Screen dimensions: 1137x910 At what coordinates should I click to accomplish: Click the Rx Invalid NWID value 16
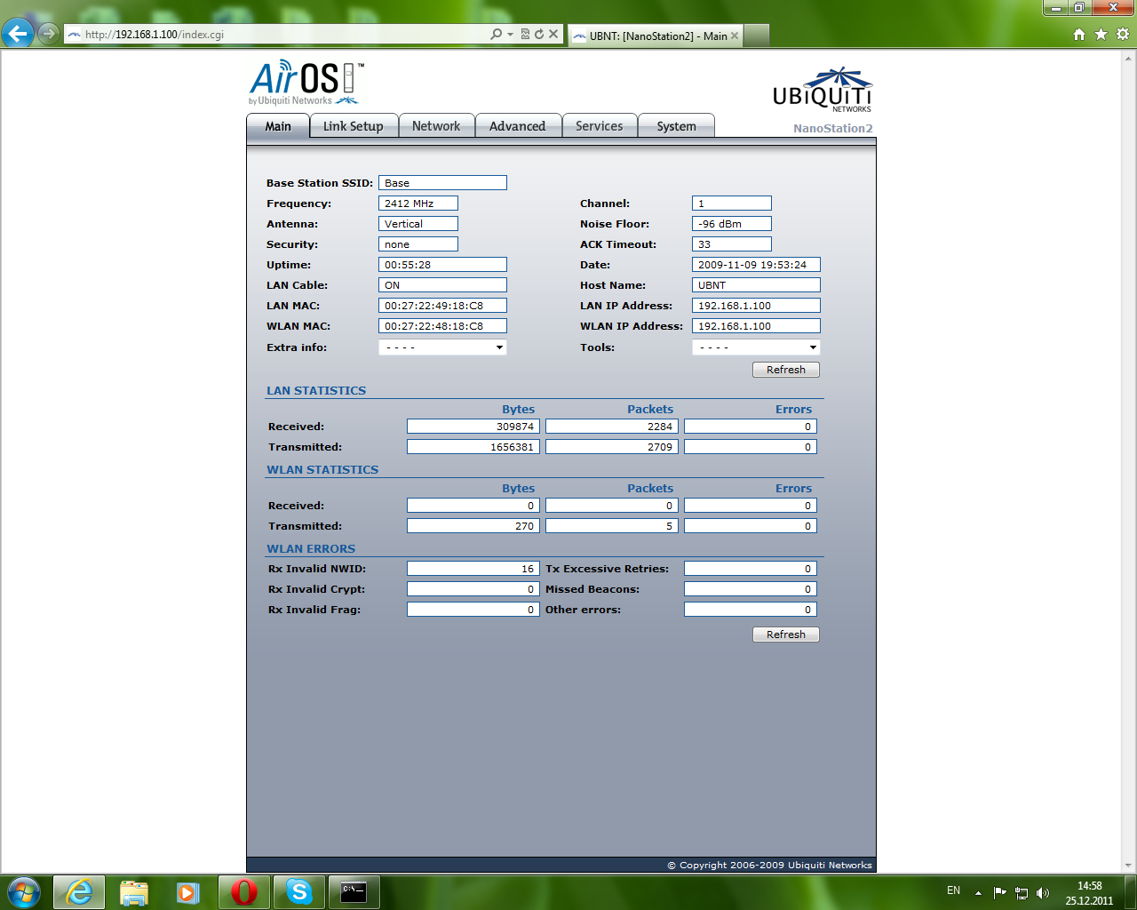[473, 569]
